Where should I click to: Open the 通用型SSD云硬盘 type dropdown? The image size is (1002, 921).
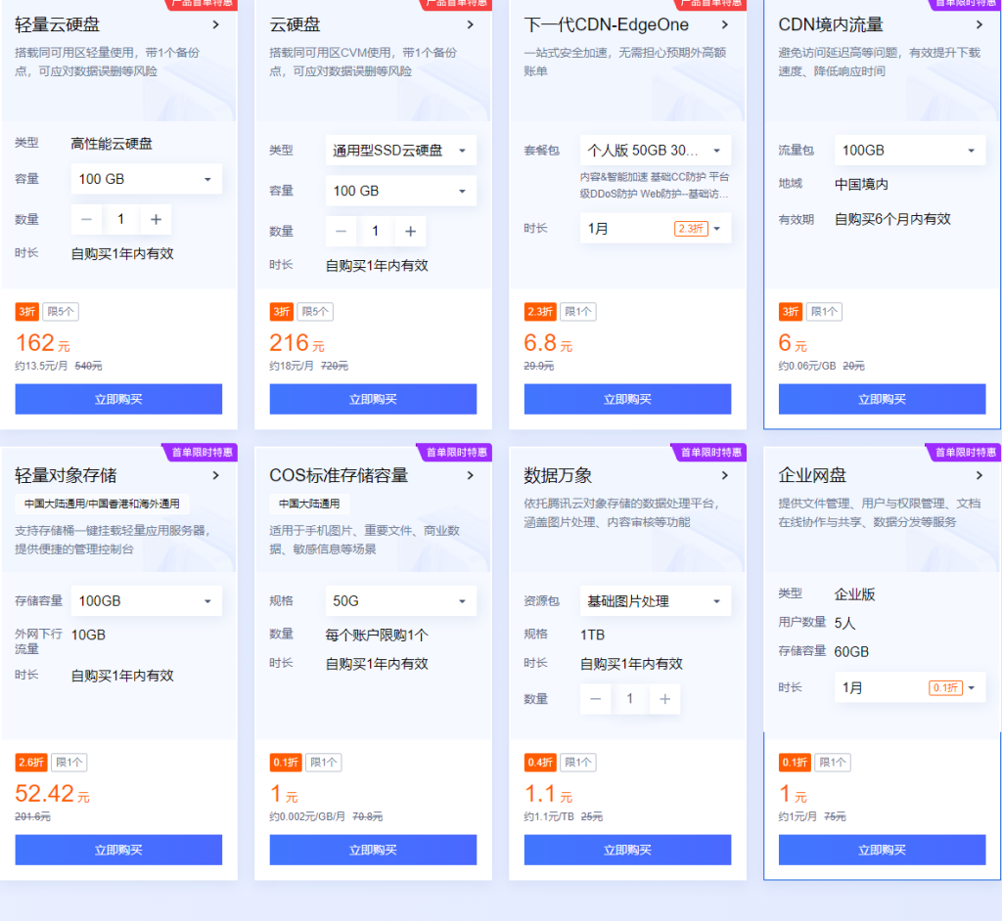[x=401, y=150]
